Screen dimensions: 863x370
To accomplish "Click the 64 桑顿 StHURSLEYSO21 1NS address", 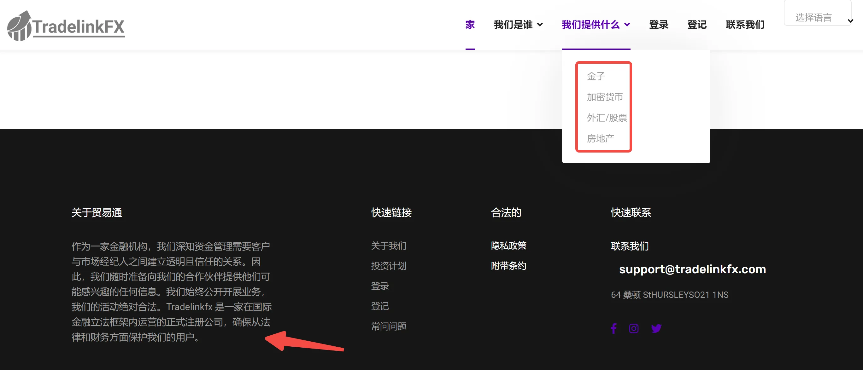I will click(x=670, y=295).
